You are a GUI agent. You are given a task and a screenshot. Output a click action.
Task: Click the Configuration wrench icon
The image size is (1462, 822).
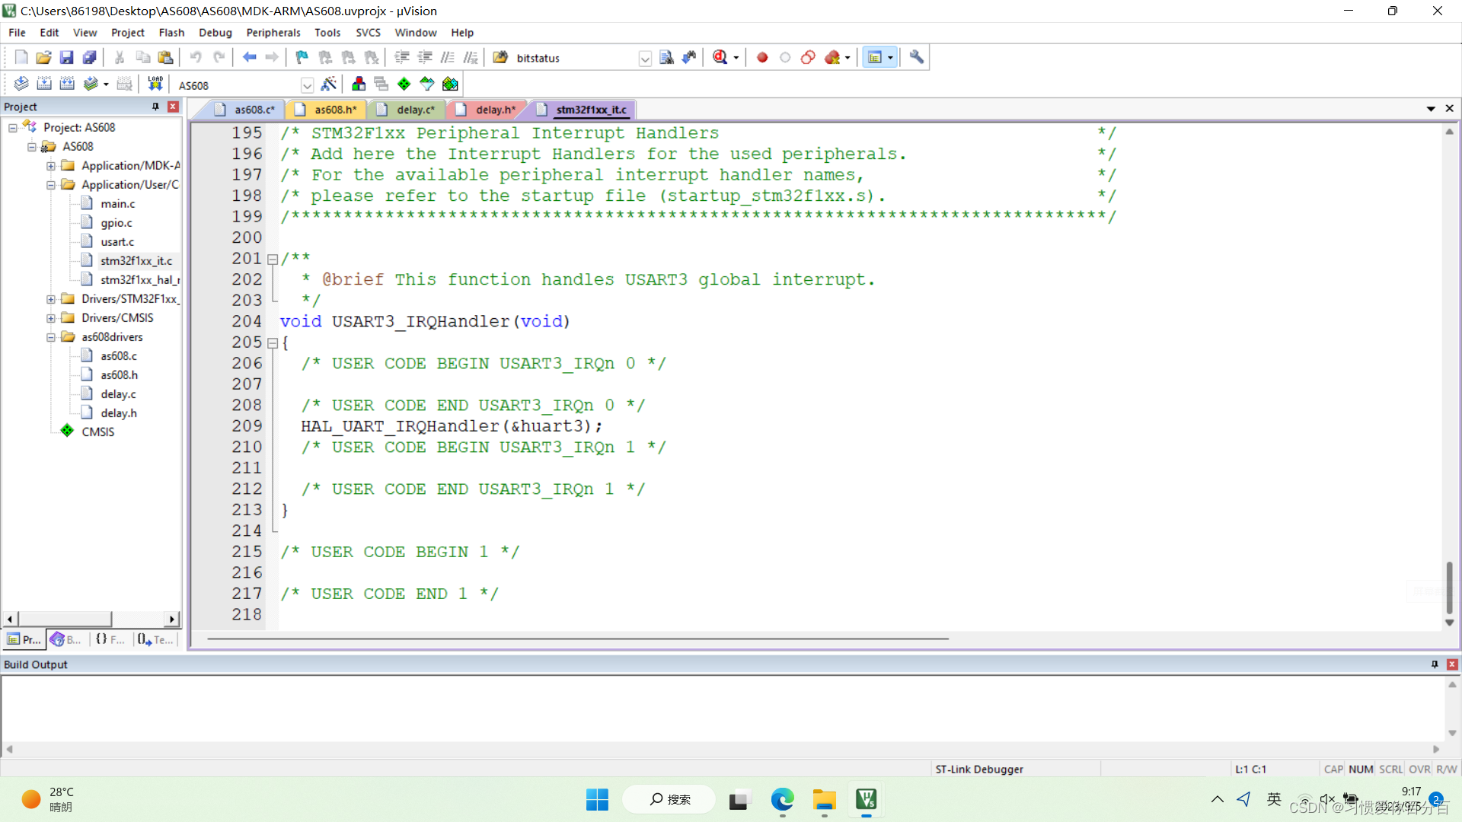[917, 58]
